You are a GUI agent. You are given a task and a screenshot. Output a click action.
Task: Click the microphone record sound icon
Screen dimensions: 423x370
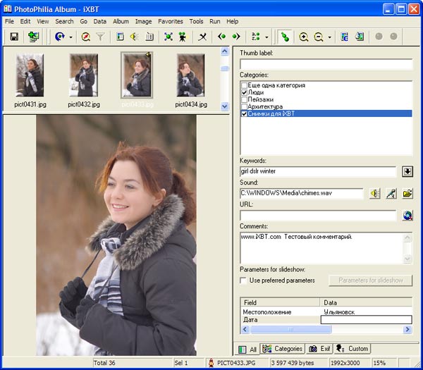coord(391,193)
